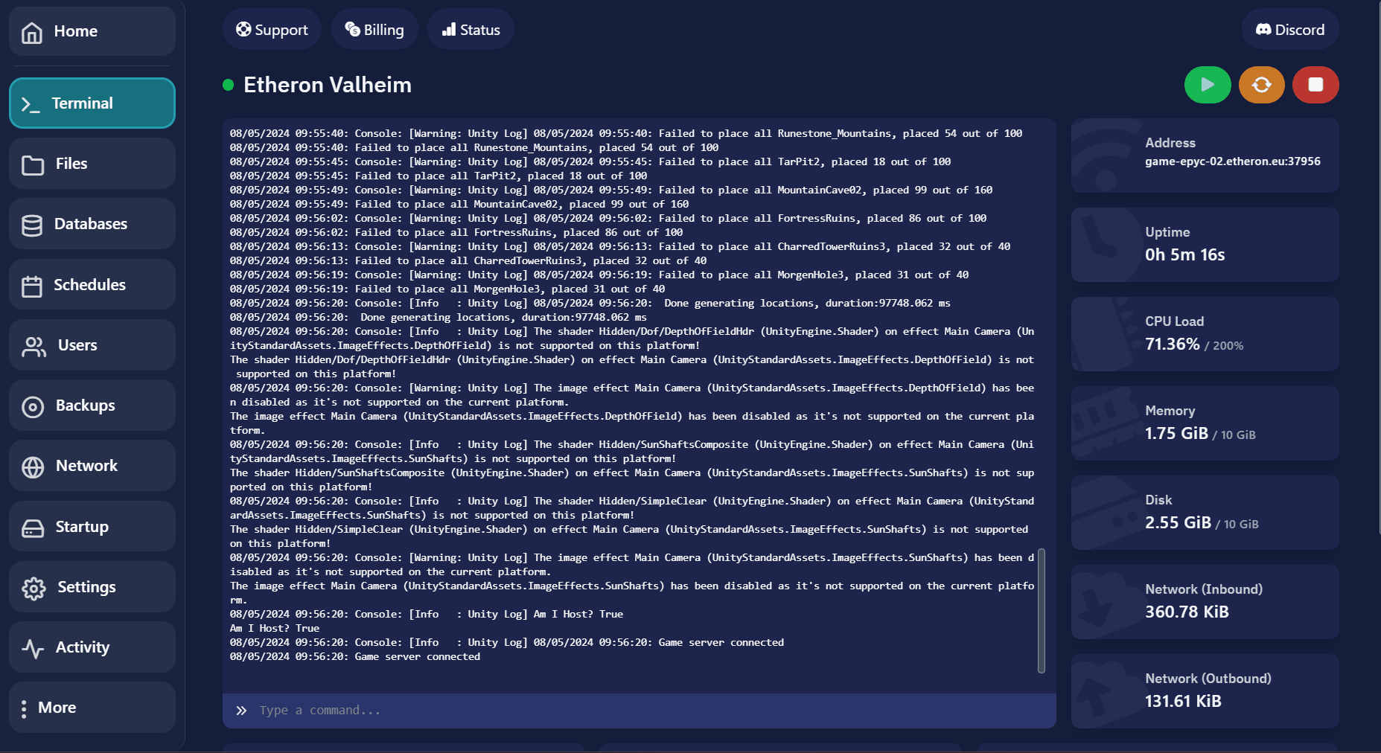Open the Billing page
This screenshot has width=1381, height=753.
coord(374,30)
